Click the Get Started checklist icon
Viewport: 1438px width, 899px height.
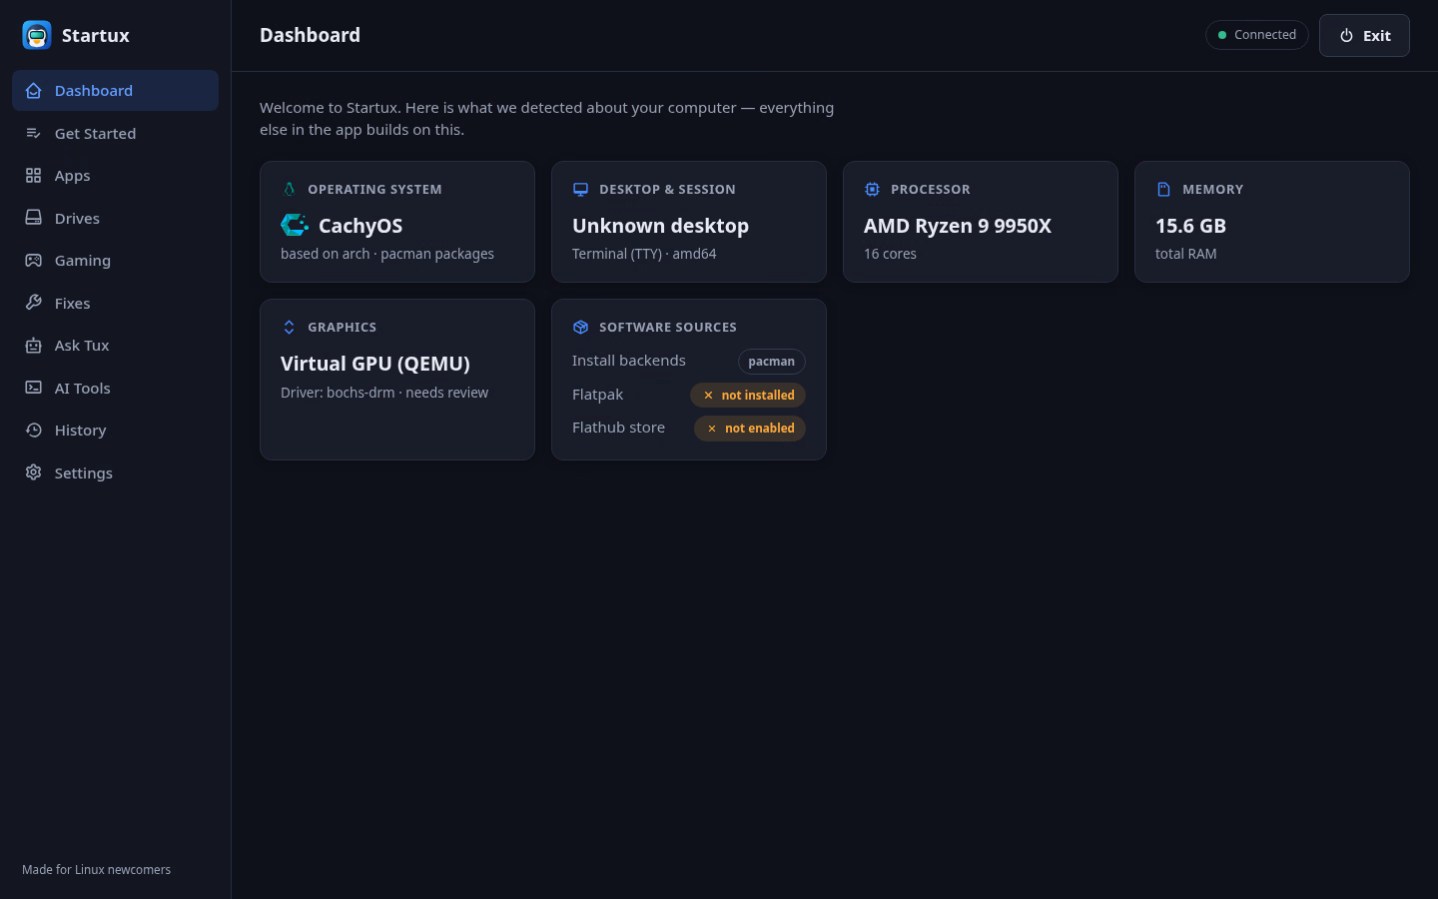[x=34, y=133]
